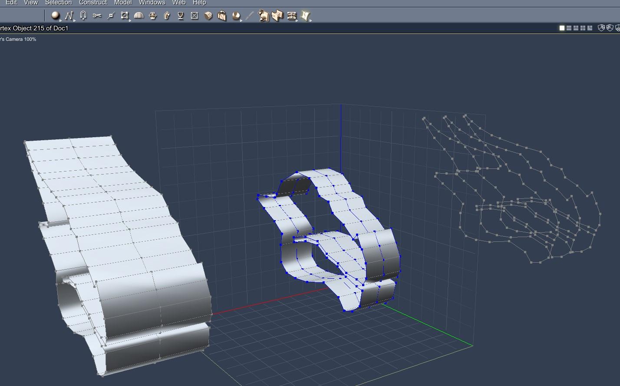This screenshot has height=386, width=620.
Task: Switch to the L-shaped pane layout
Action: [590, 28]
